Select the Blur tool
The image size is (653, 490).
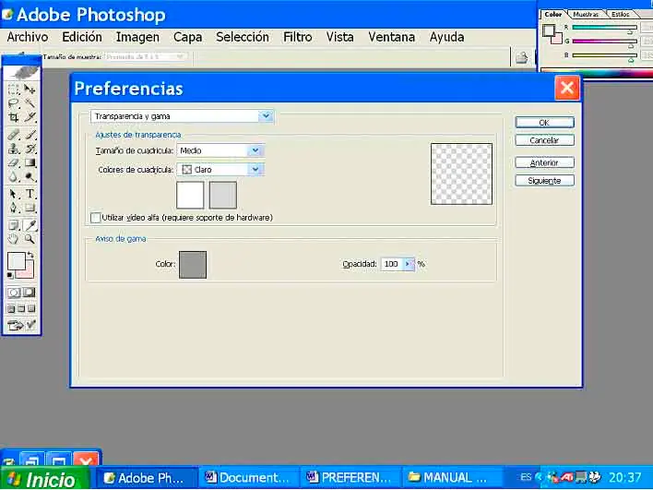click(13, 177)
